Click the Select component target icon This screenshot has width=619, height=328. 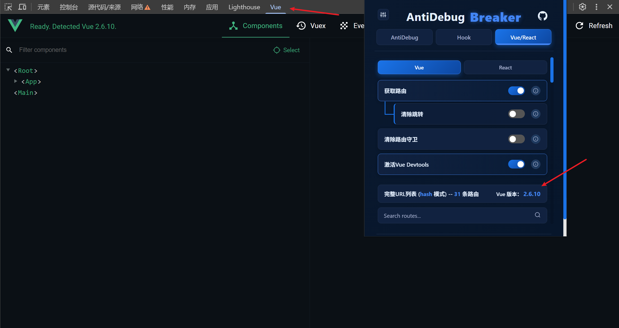pyautogui.click(x=276, y=50)
